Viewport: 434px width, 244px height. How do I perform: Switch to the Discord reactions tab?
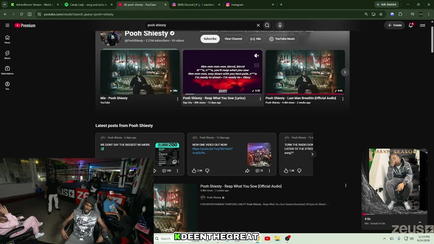point(196,5)
